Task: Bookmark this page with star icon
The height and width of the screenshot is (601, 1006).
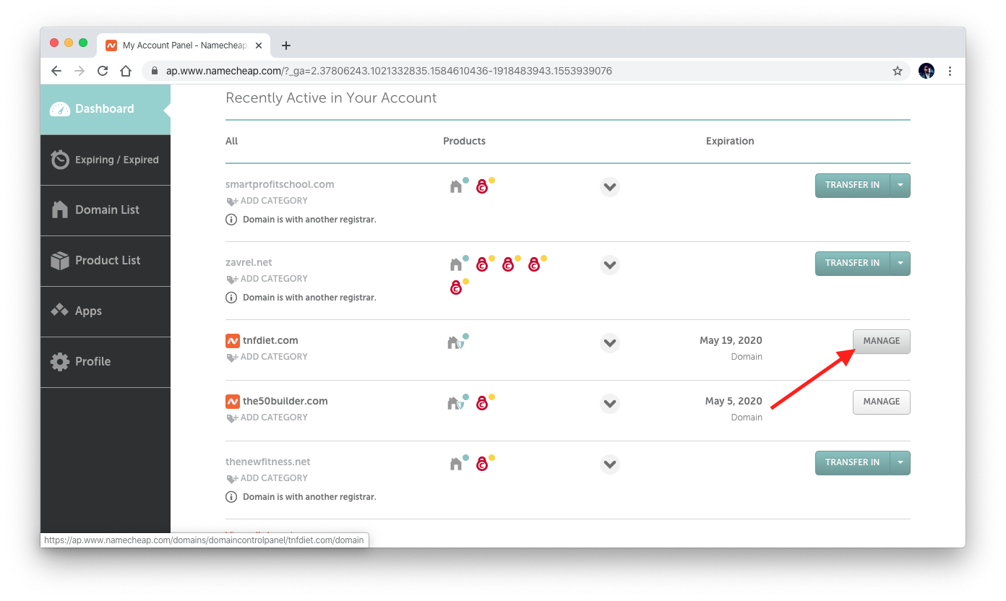Action: [898, 71]
